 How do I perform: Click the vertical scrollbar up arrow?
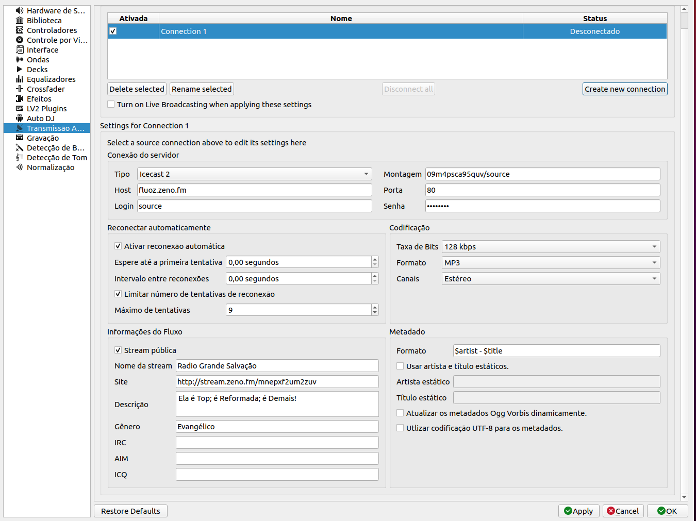(x=684, y=9)
